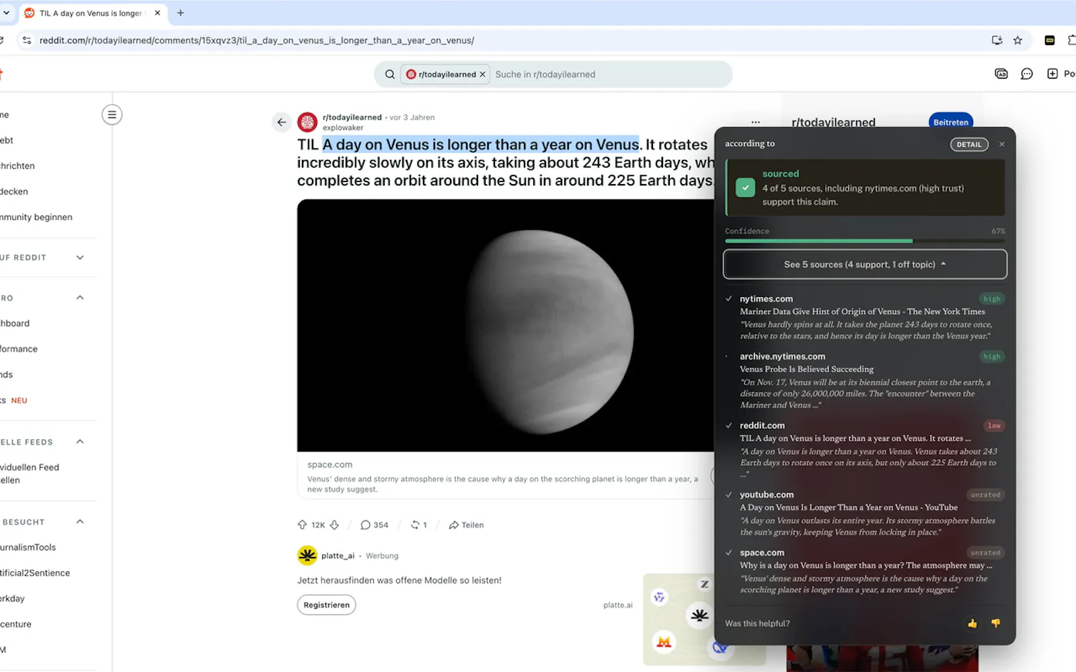This screenshot has height=672, width=1076.
Task: Downvote the Venus post
Action: tap(334, 525)
